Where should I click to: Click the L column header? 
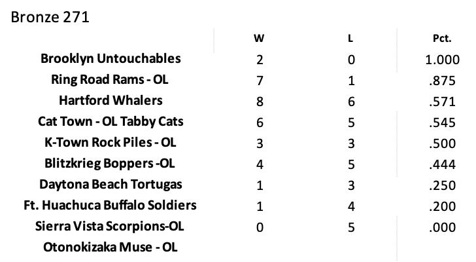click(x=351, y=39)
